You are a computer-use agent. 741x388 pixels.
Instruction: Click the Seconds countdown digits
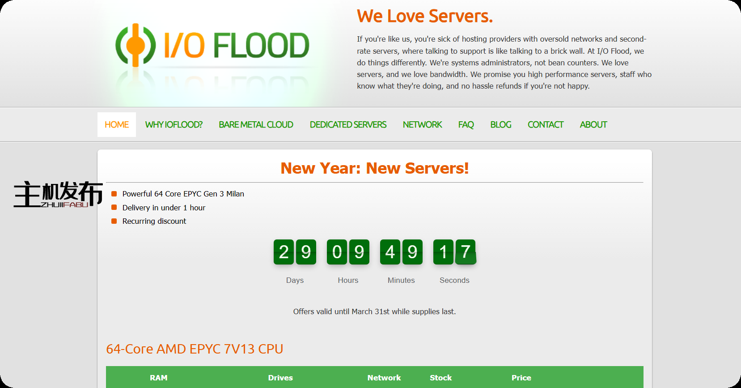pos(454,252)
